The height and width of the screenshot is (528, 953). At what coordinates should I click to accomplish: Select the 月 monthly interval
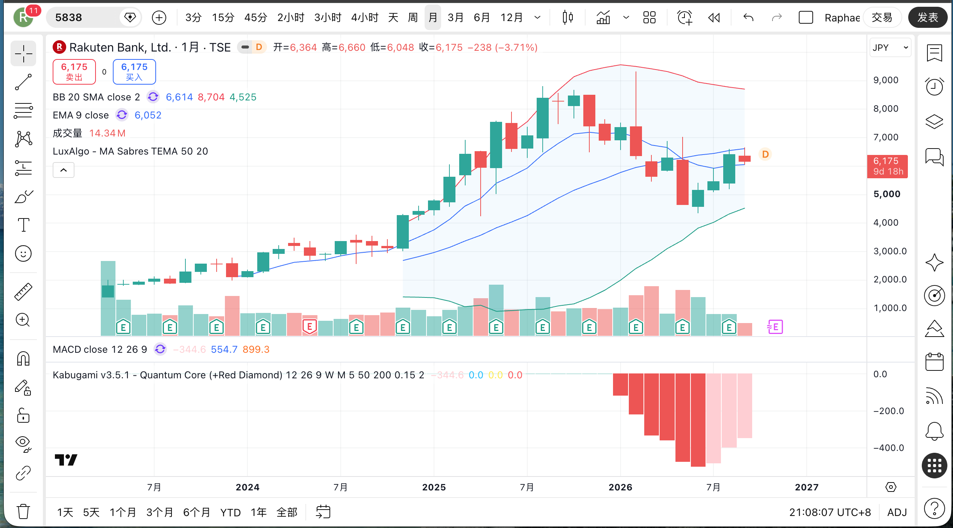click(433, 17)
